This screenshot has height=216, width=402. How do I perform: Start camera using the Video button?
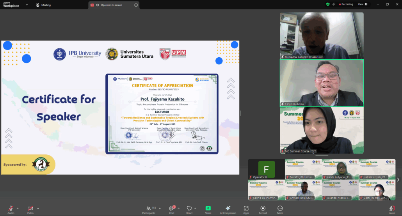point(30,209)
